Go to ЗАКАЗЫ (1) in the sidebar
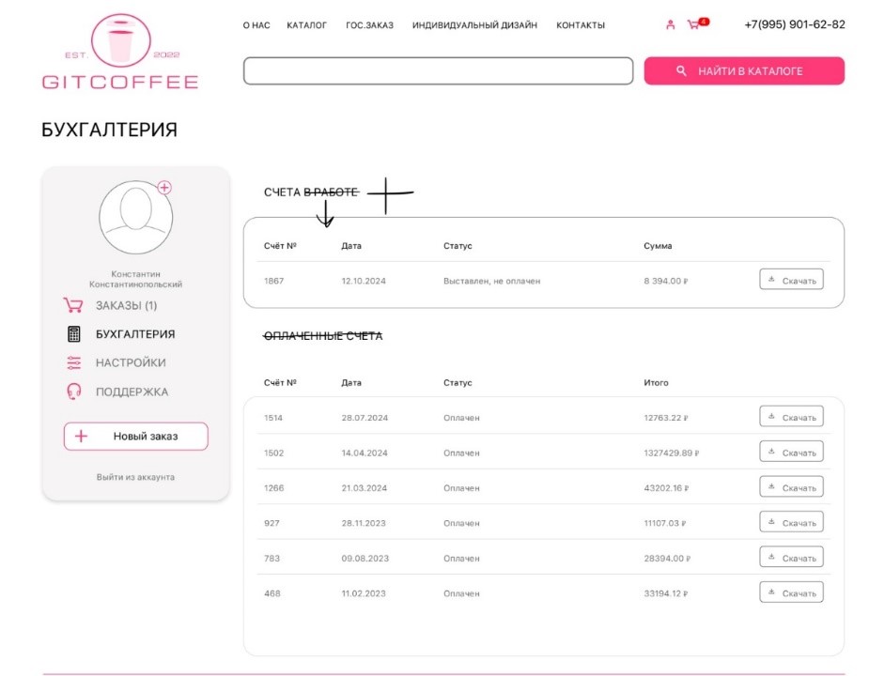The height and width of the screenshot is (676, 869). click(x=127, y=305)
